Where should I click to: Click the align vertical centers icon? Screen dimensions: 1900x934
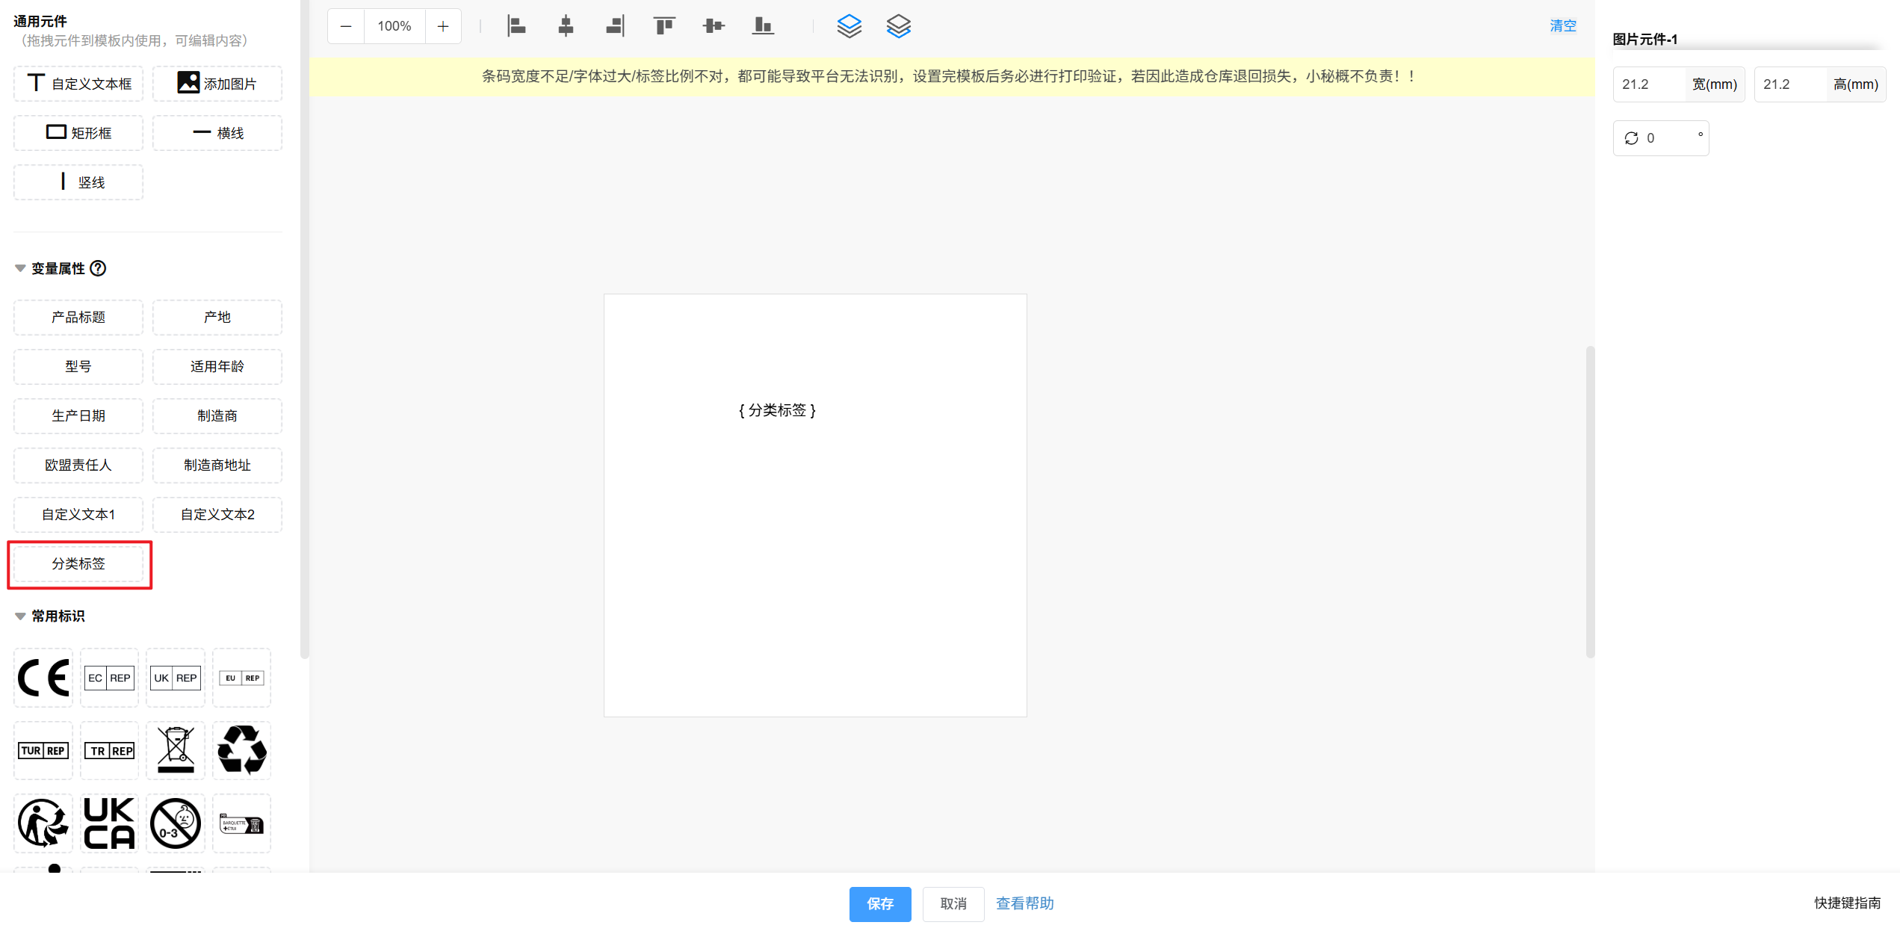point(714,26)
